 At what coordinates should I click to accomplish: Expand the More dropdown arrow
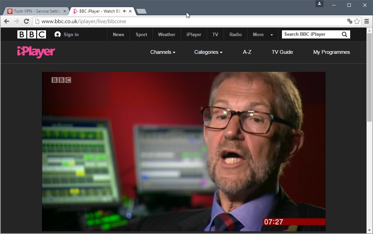tap(272, 35)
